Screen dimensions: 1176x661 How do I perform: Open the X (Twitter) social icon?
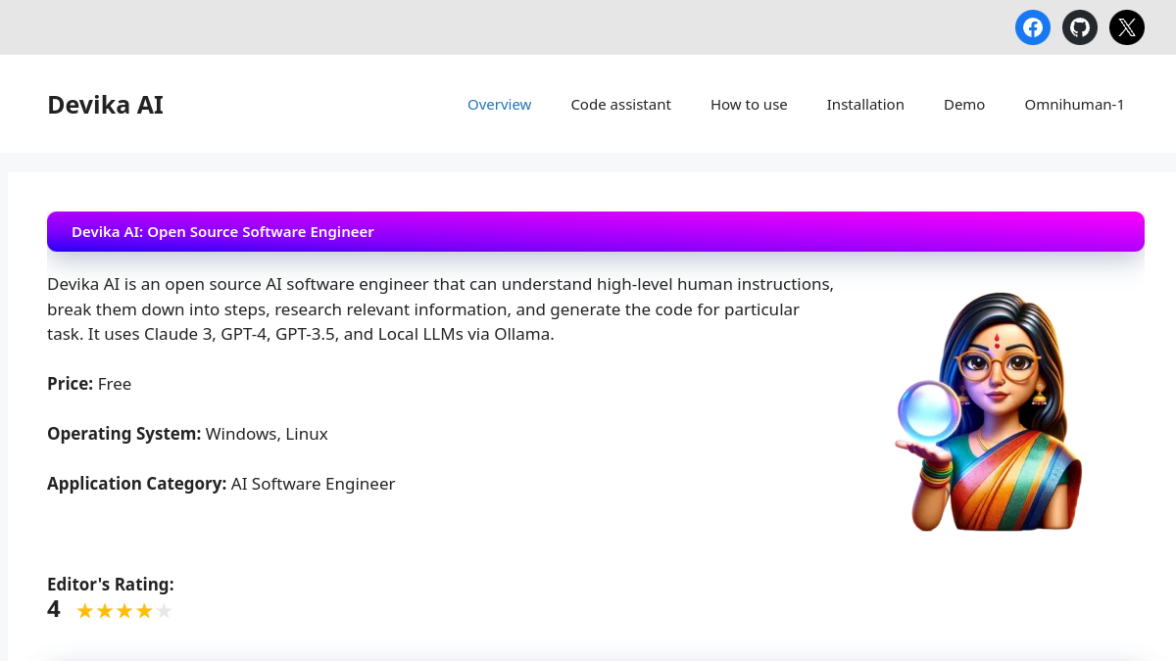[1127, 27]
